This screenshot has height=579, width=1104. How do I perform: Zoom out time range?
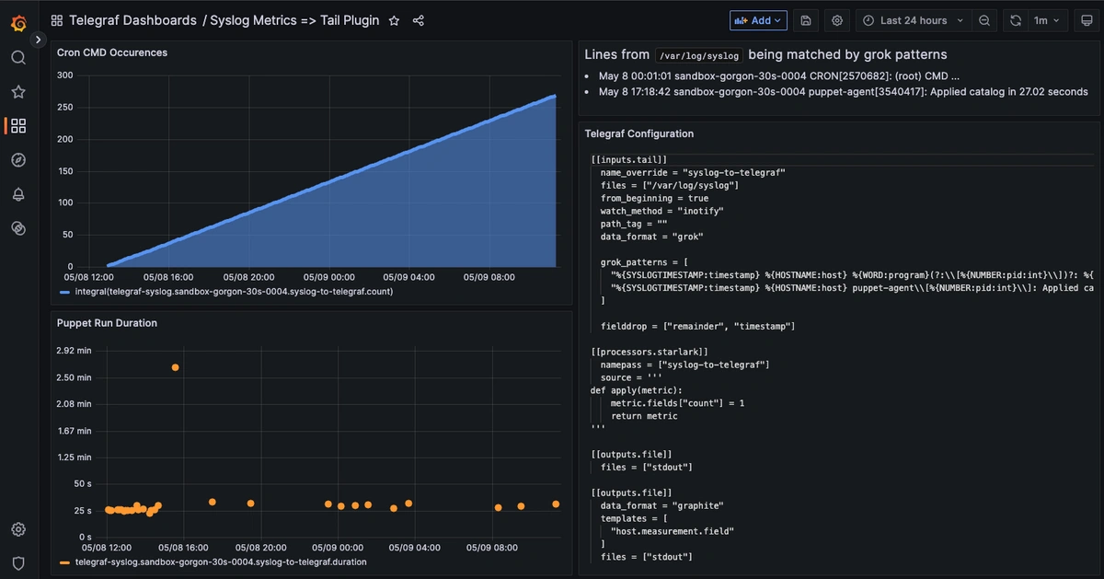tap(984, 20)
